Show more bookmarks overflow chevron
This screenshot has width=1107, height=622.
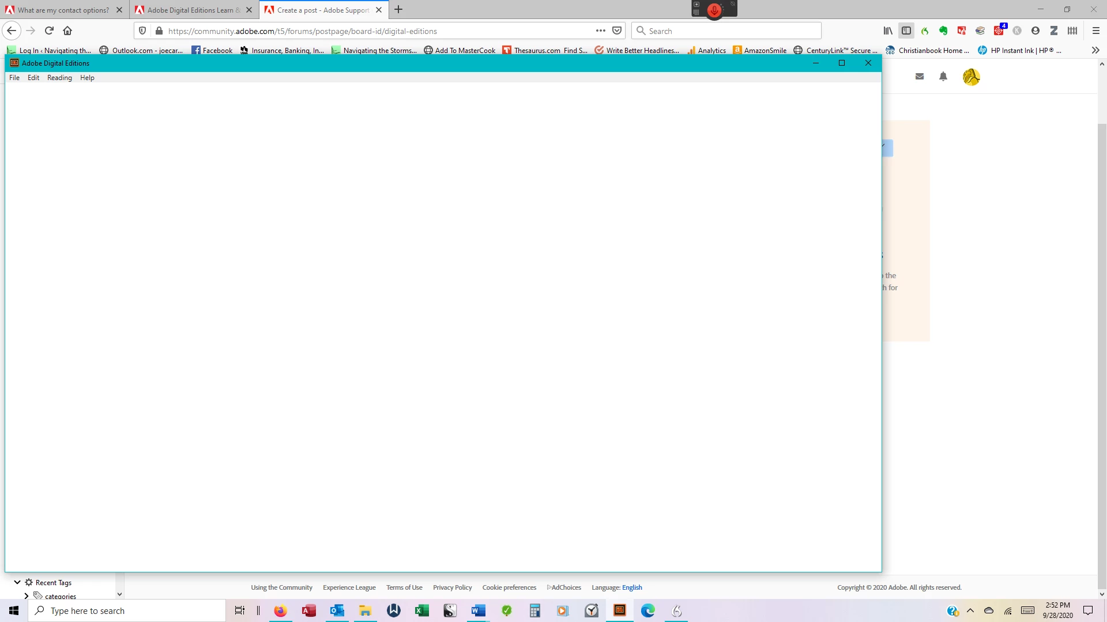pos(1095,50)
